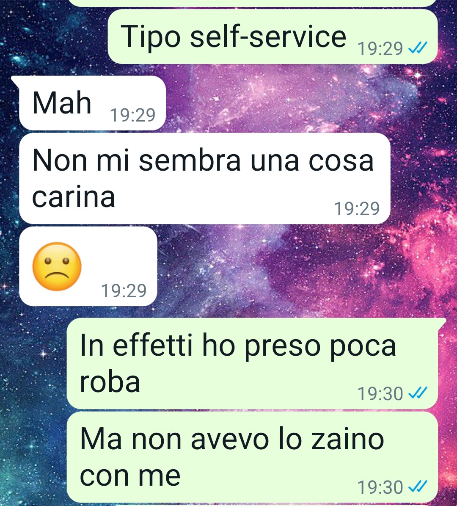Tap the word "self-service" in top message
This screenshot has width=457, height=506.
coord(268,36)
